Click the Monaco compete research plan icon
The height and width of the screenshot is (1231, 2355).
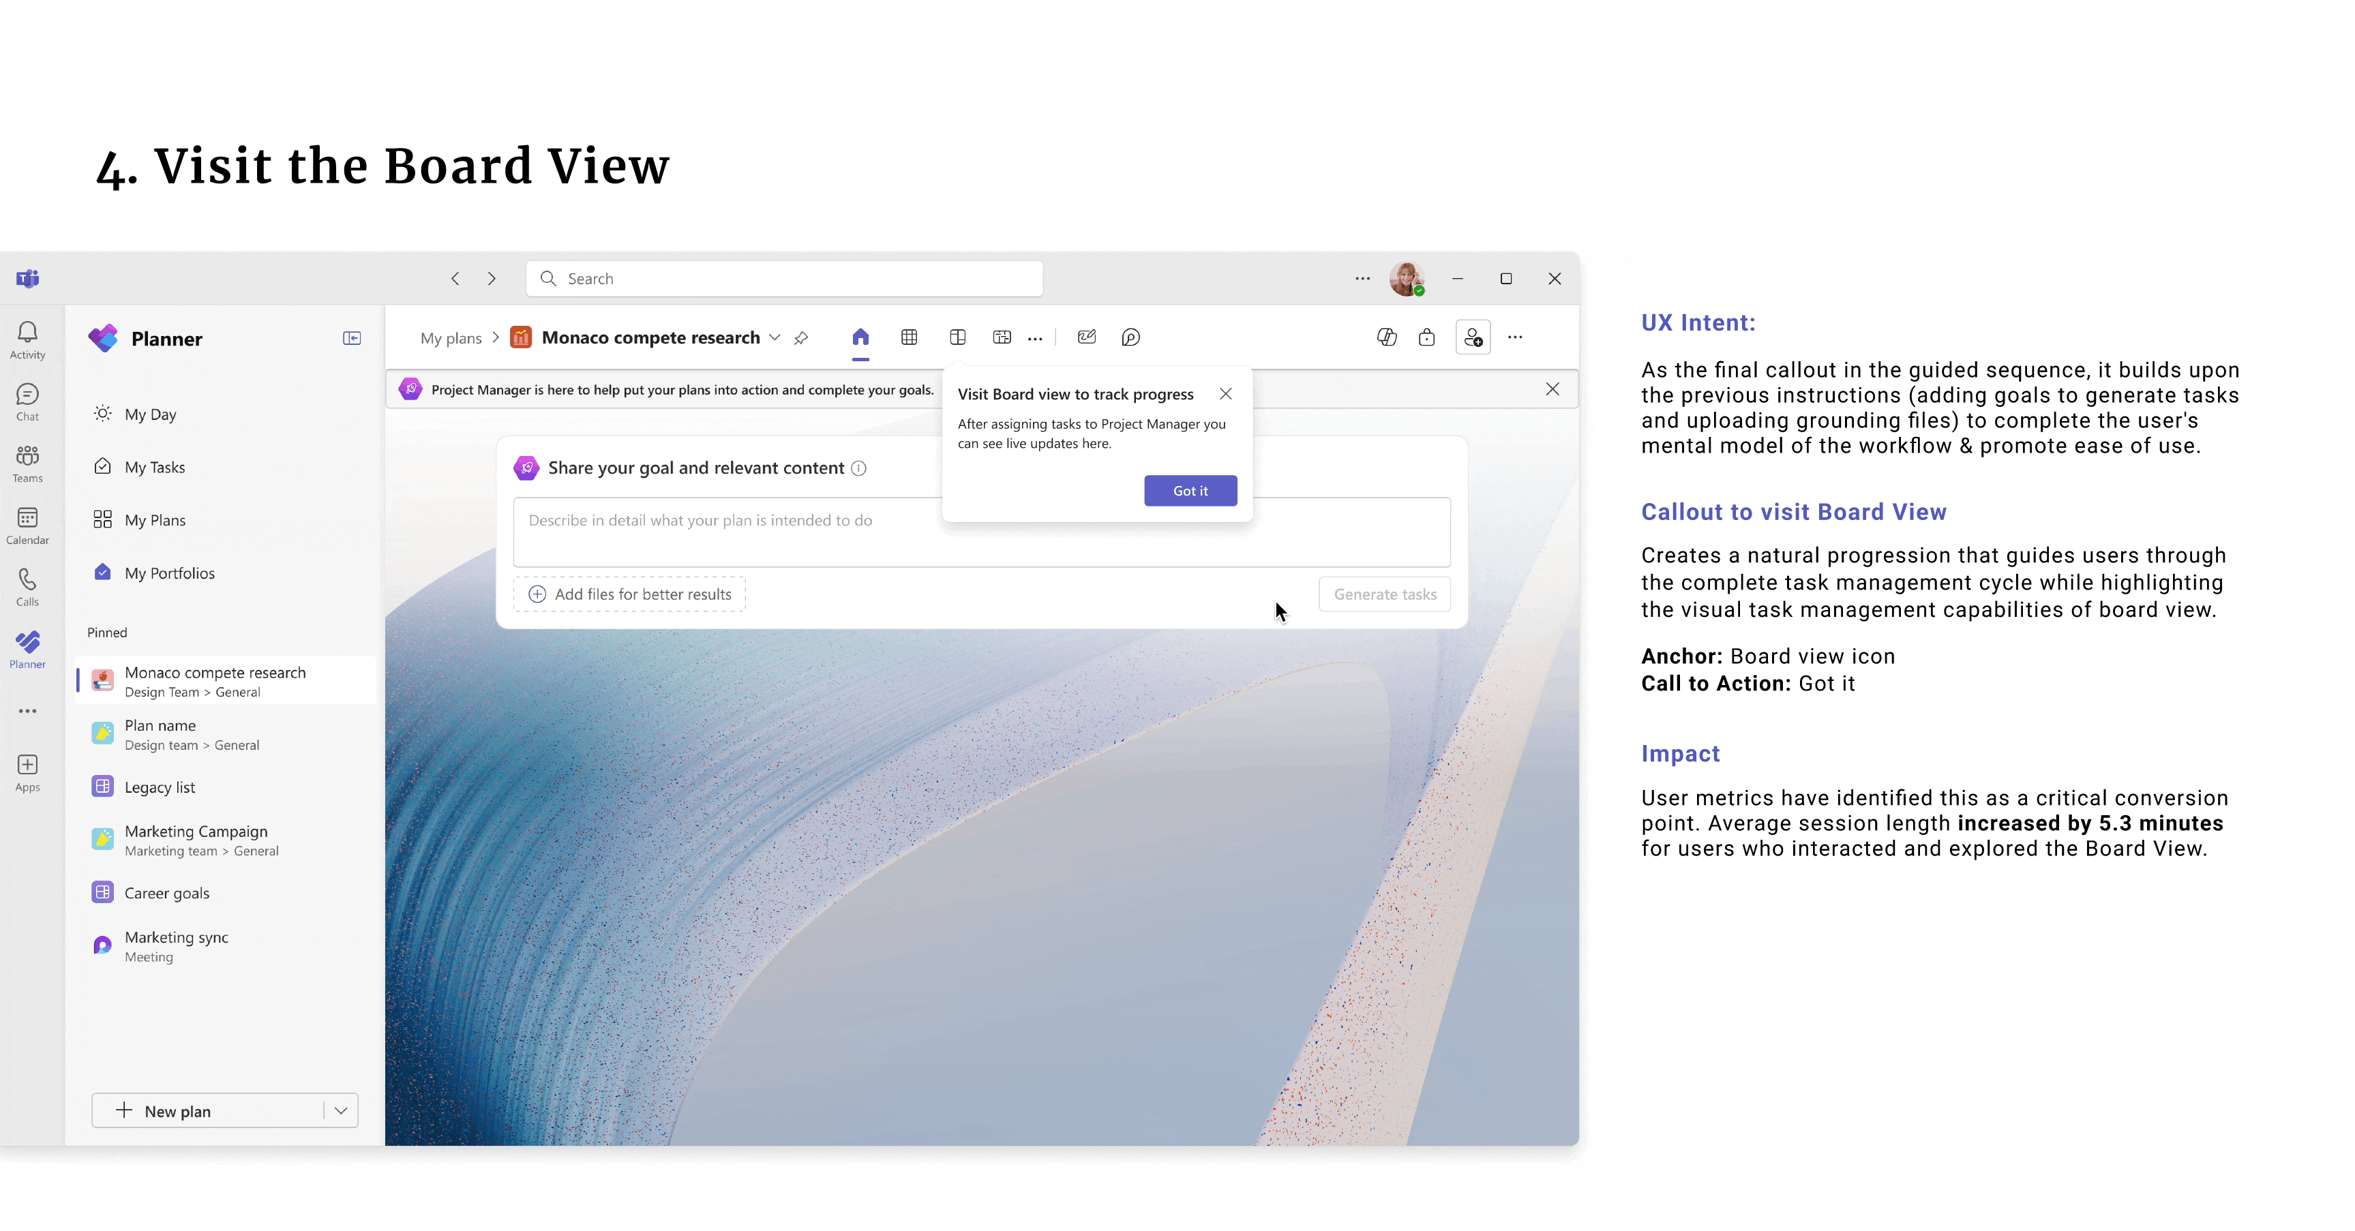(x=520, y=337)
